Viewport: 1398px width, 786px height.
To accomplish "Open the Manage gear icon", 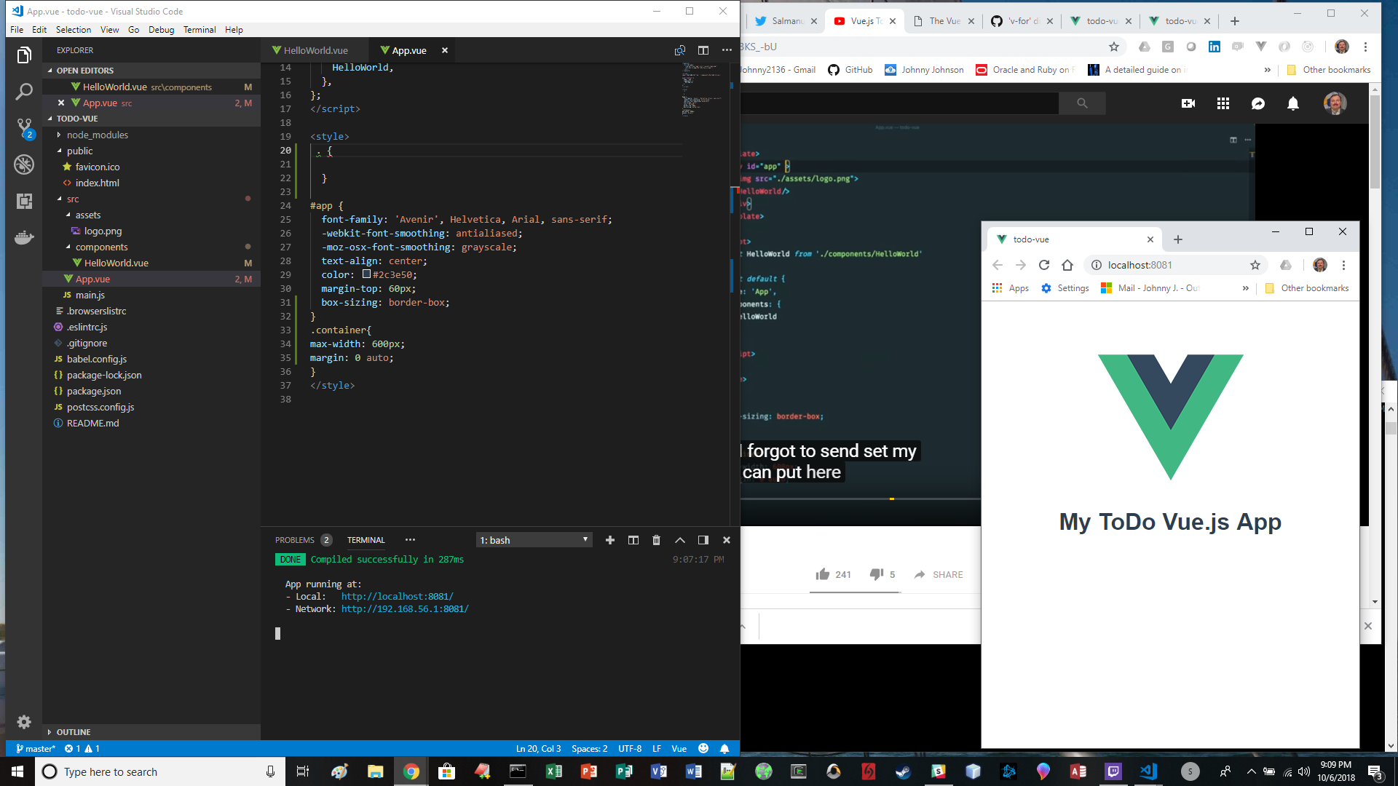I will 24,721.
